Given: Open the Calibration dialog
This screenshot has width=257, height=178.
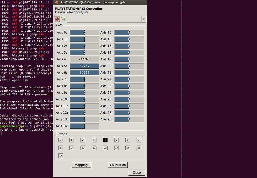Looking at the screenshot, I should [x=118, y=165].
